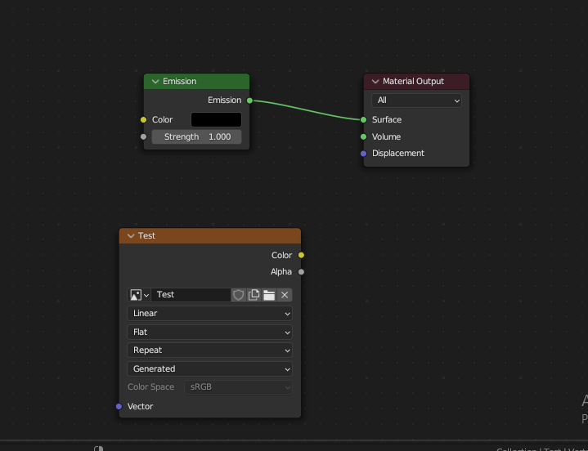Click the green Emission to Surface link line
The width and height of the screenshot is (588, 451).
tap(307, 110)
